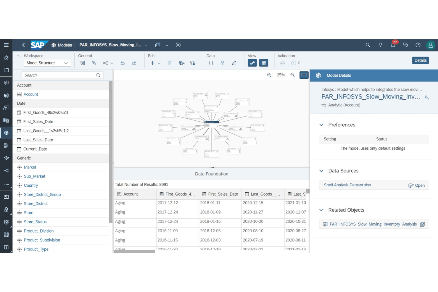Open the main hamburger menu
Screen dimensions: 438x292
click(x=6, y=45)
